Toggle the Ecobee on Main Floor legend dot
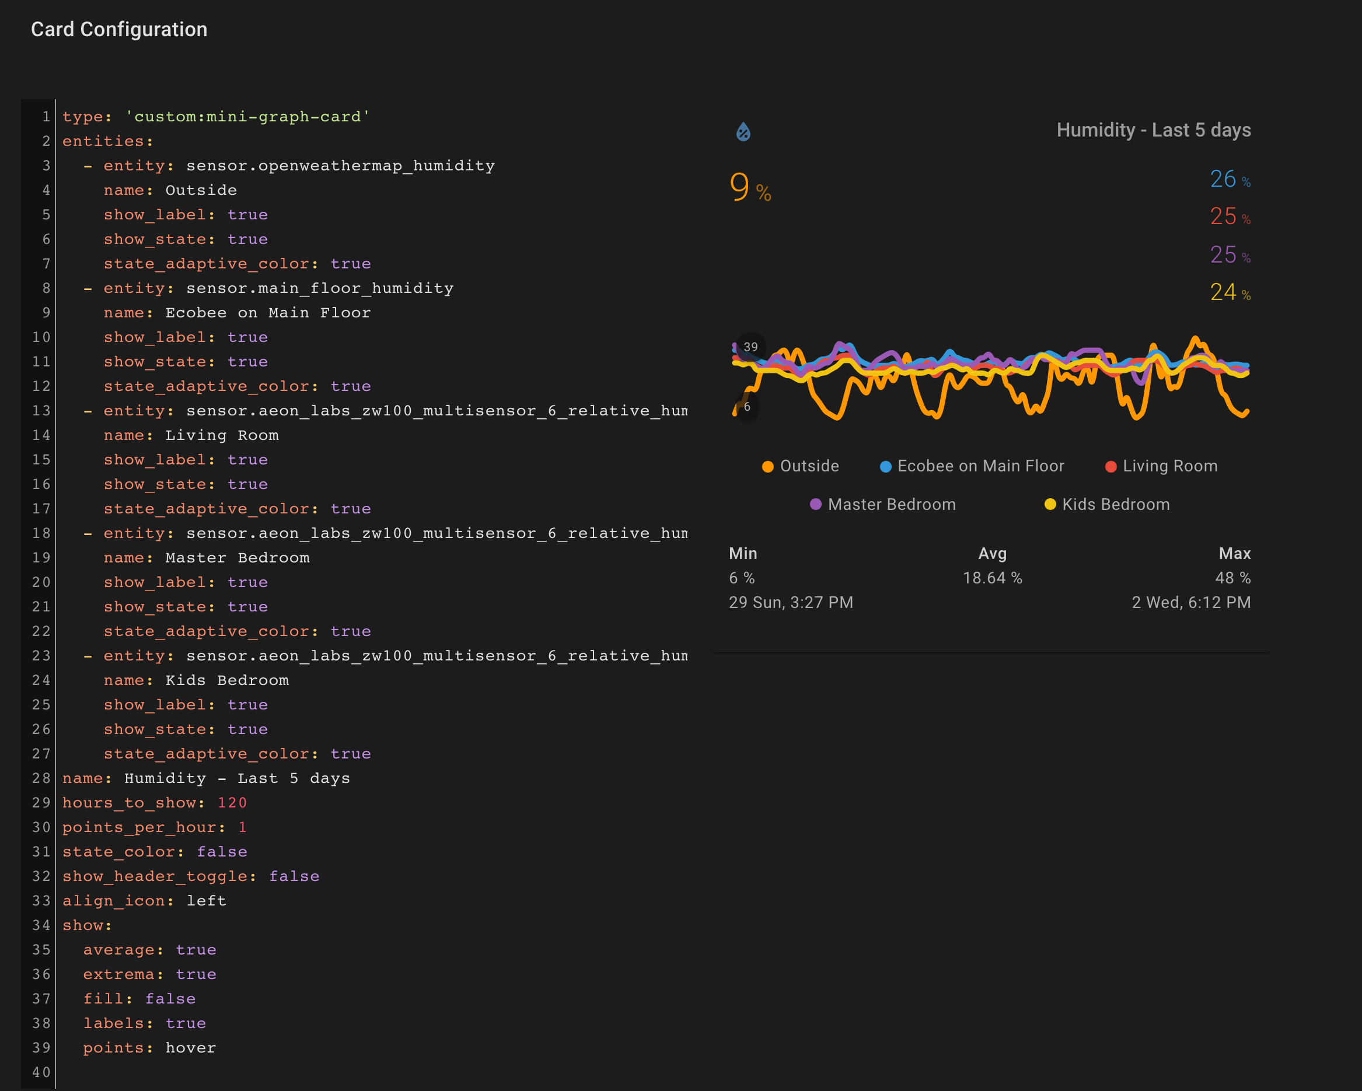 click(x=885, y=467)
